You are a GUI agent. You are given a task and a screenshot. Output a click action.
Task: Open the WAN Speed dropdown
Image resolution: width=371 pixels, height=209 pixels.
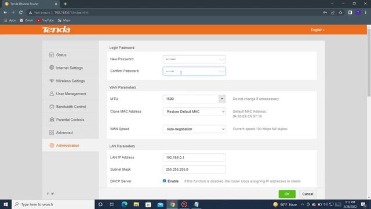[x=194, y=129]
